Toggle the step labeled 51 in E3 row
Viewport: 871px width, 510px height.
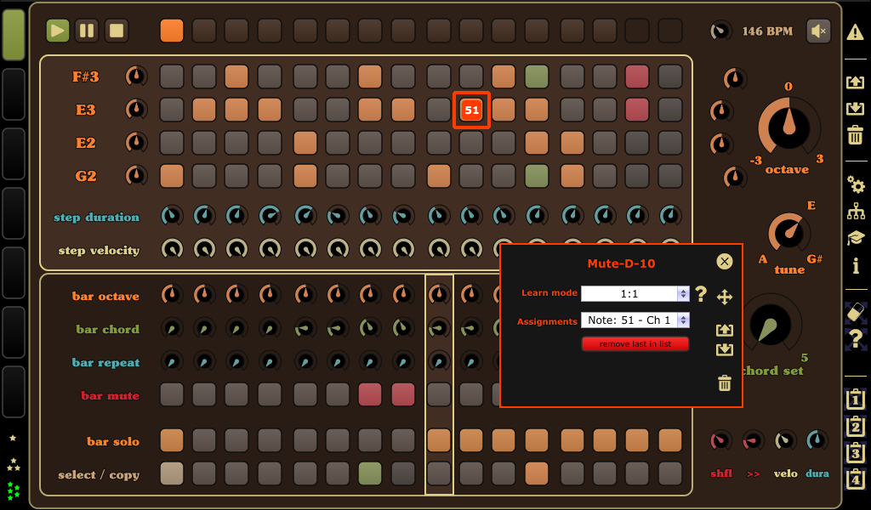pos(471,110)
